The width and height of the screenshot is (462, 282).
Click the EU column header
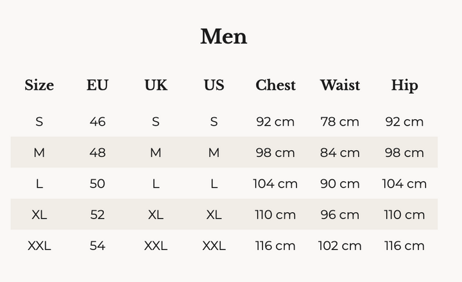pos(98,85)
